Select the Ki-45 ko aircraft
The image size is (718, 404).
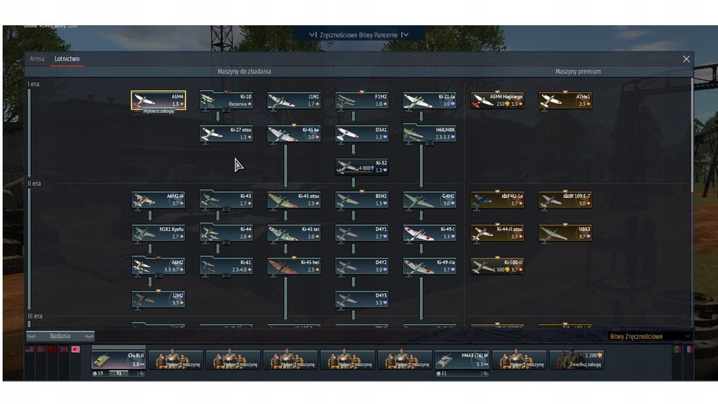[294, 133]
